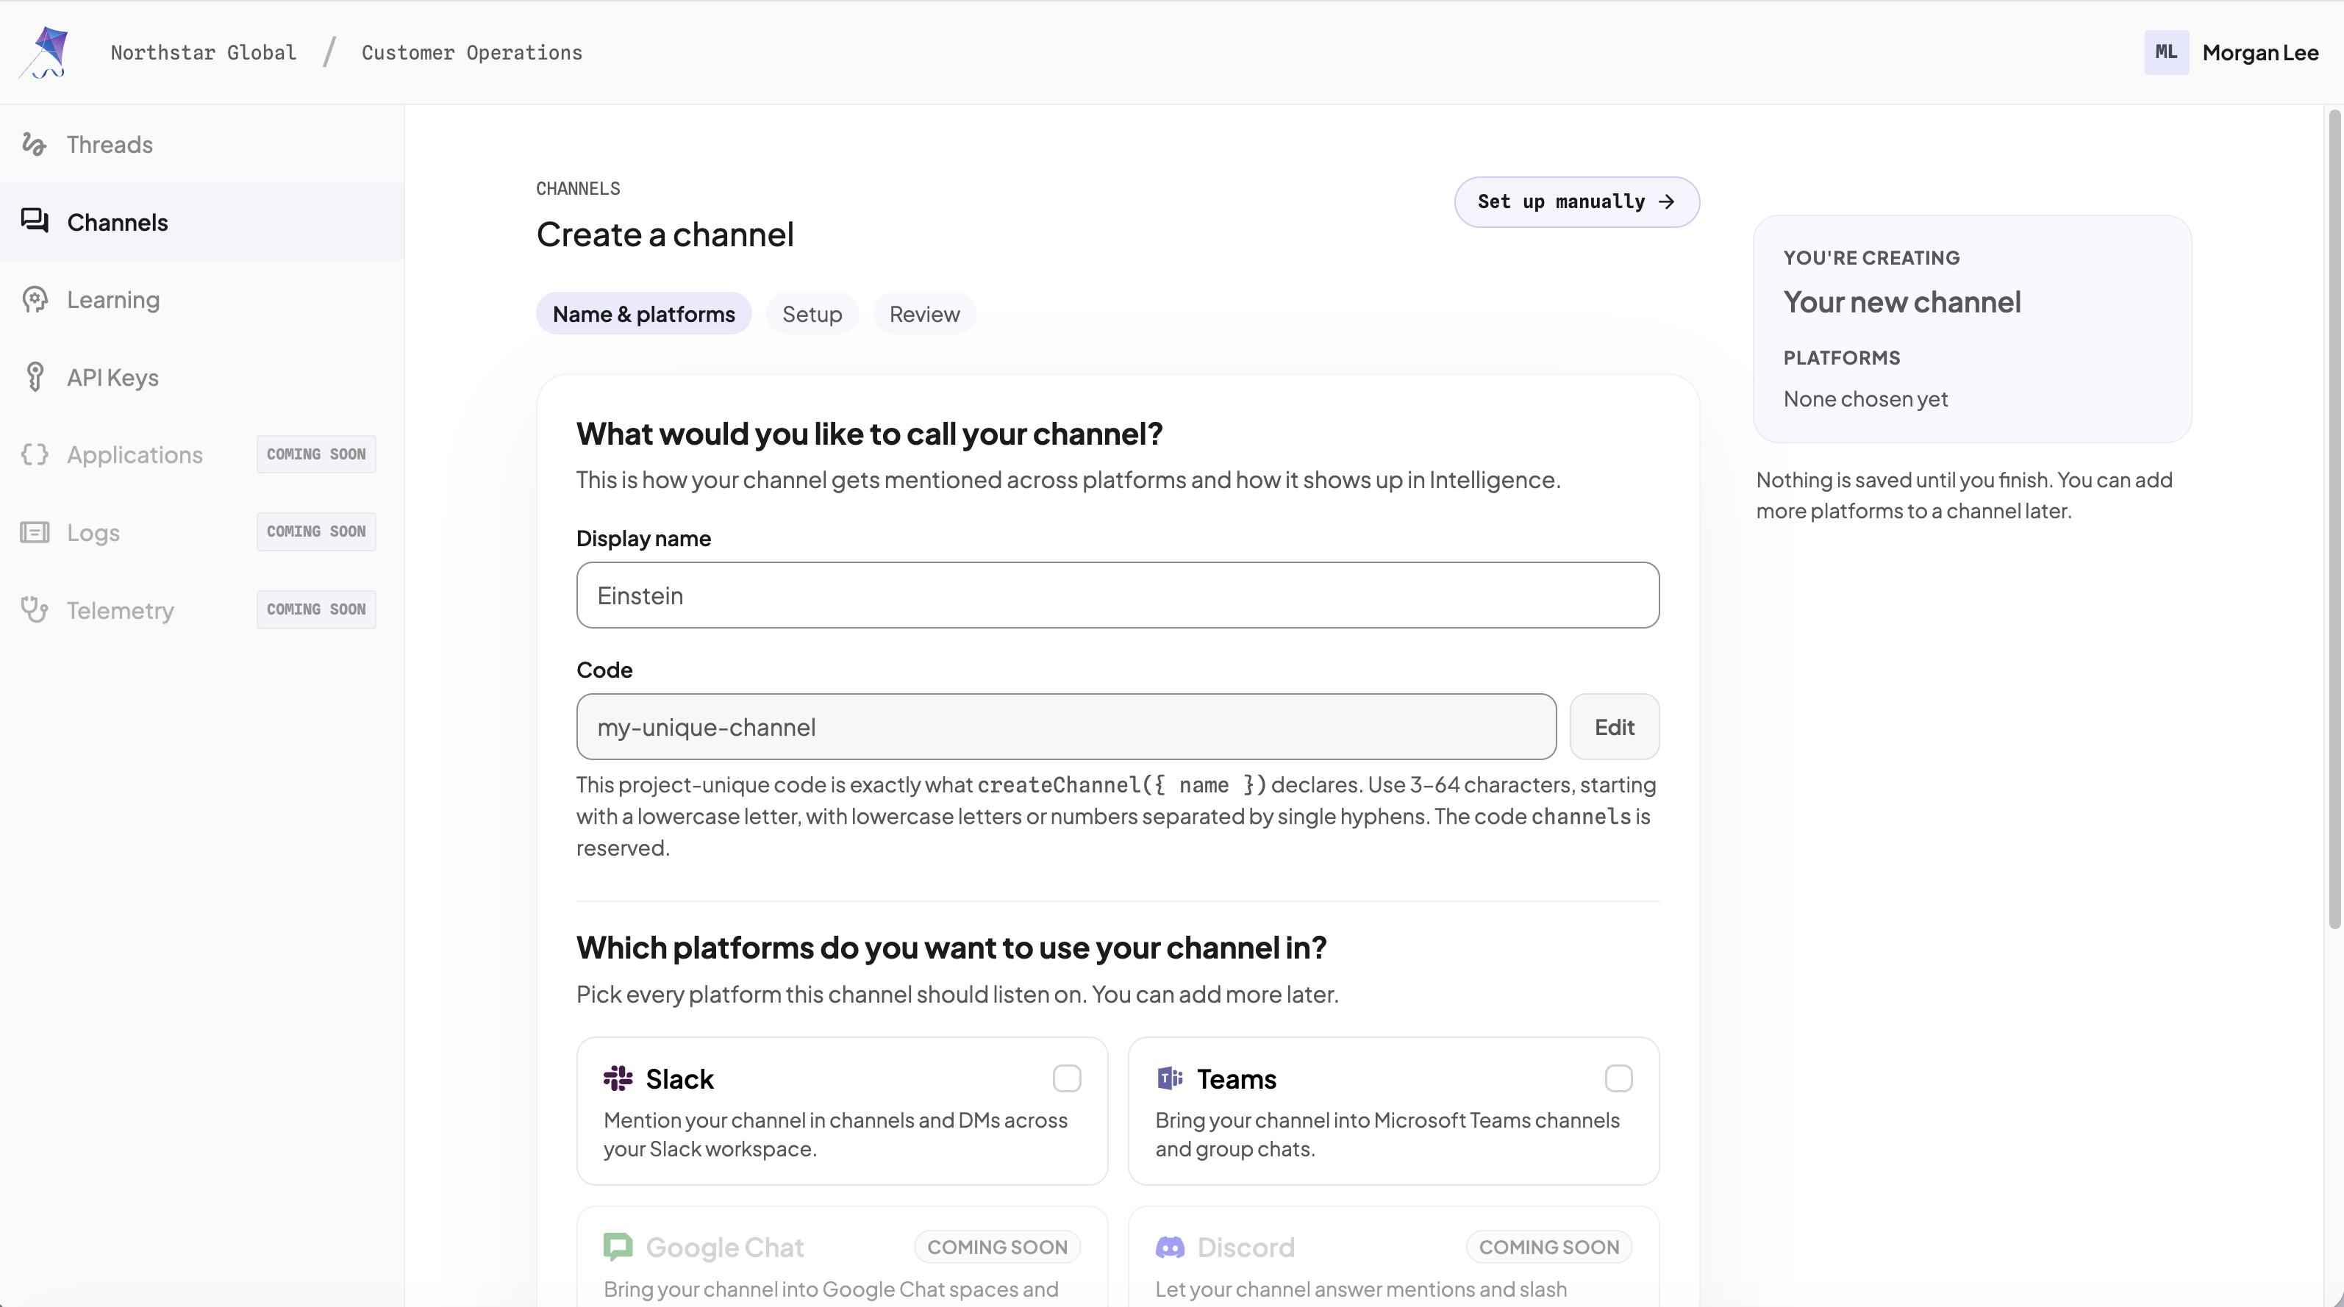Image resolution: width=2344 pixels, height=1307 pixels.
Task: Click the Microsoft Teams logo icon
Action: (x=1171, y=1078)
